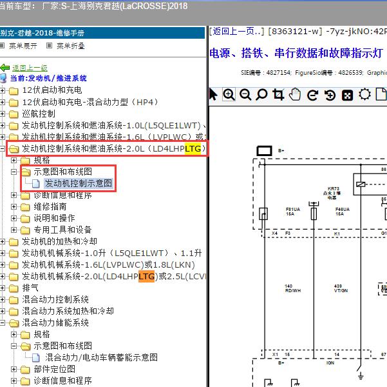The image size is (387, 387).
Task: Click the computer icon beside 当前:发动机/推进系统
Action: [x=3, y=78]
